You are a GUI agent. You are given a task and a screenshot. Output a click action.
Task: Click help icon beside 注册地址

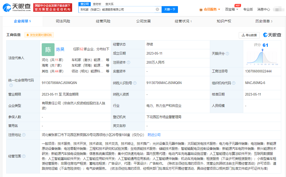pos(24,135)
